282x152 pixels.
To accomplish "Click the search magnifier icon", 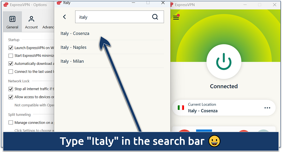I will [155, 17].
